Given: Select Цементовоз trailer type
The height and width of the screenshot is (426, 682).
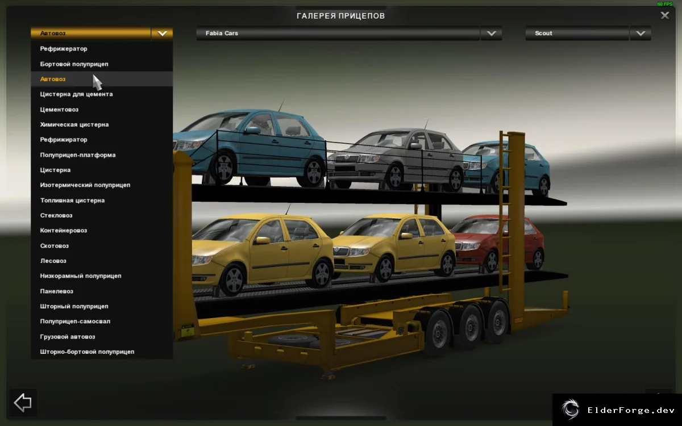Looking at the screenshot, I should 102,110.
